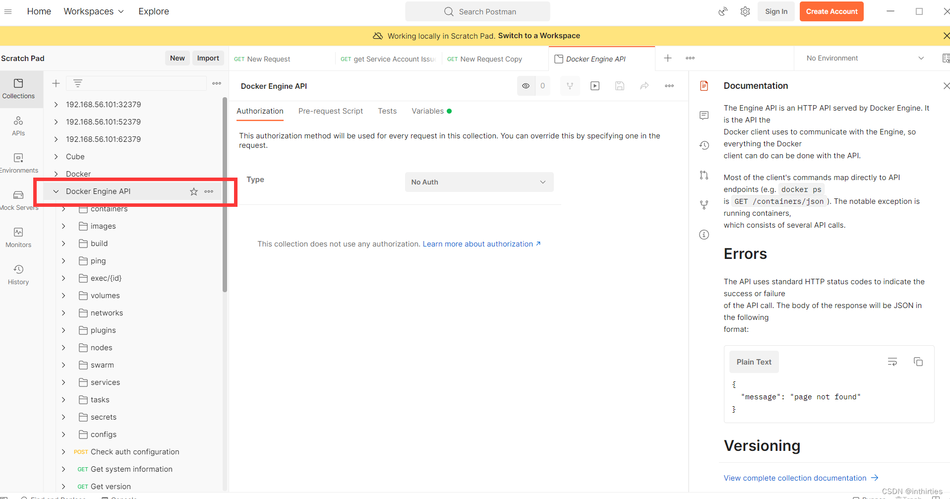Toggle the eye watch collection button
Viewport: 950px width, 499px height.
point(526,86)
